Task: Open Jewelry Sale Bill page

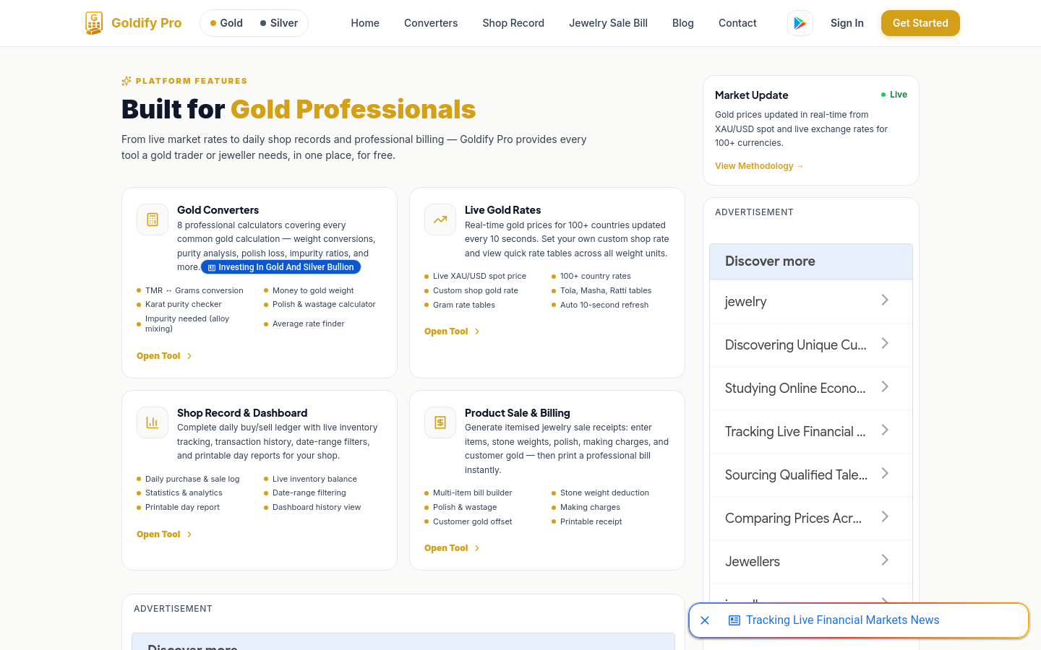Action: point(608,23)
